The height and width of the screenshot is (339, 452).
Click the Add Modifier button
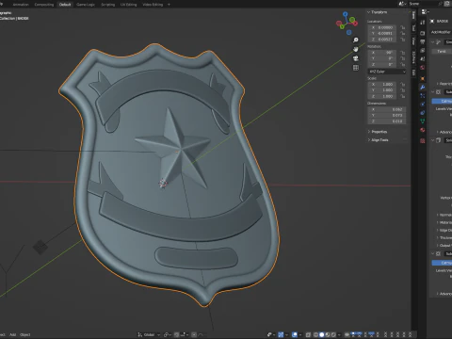click(441, 32)
